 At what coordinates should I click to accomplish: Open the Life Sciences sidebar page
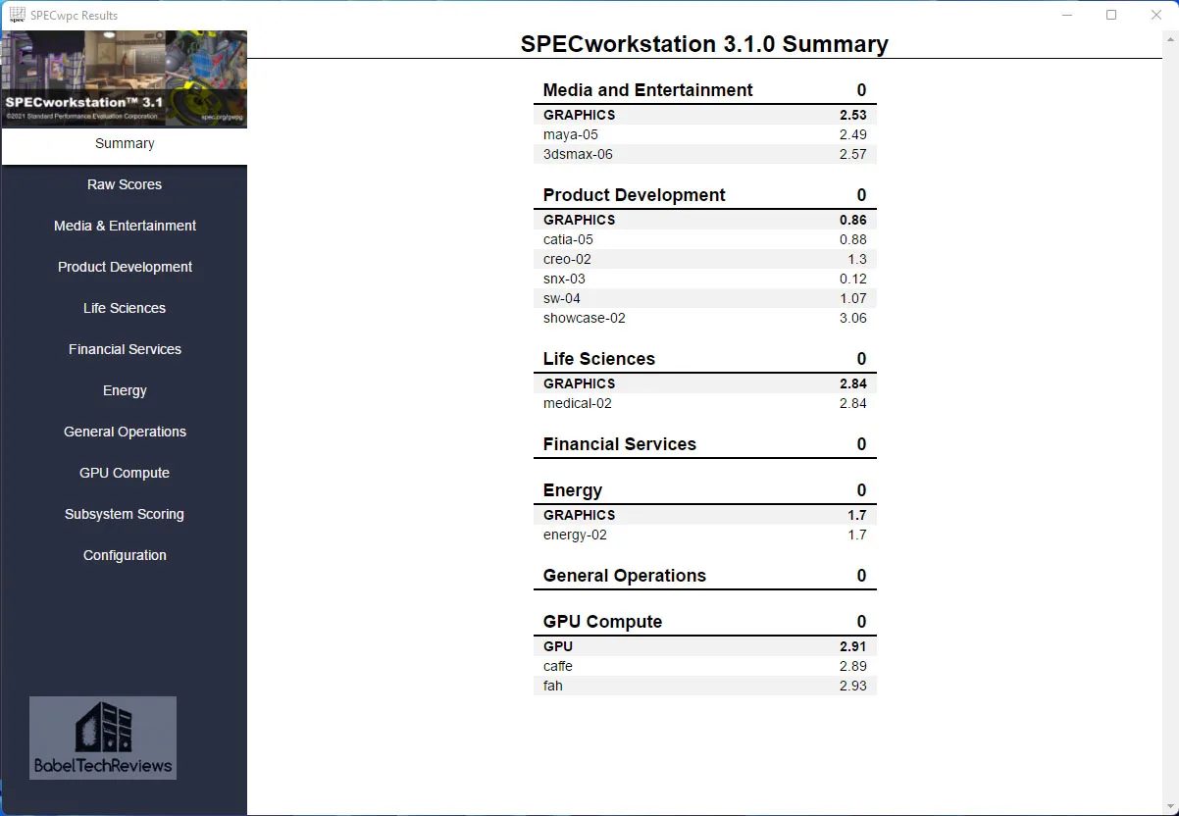(125, 308)
